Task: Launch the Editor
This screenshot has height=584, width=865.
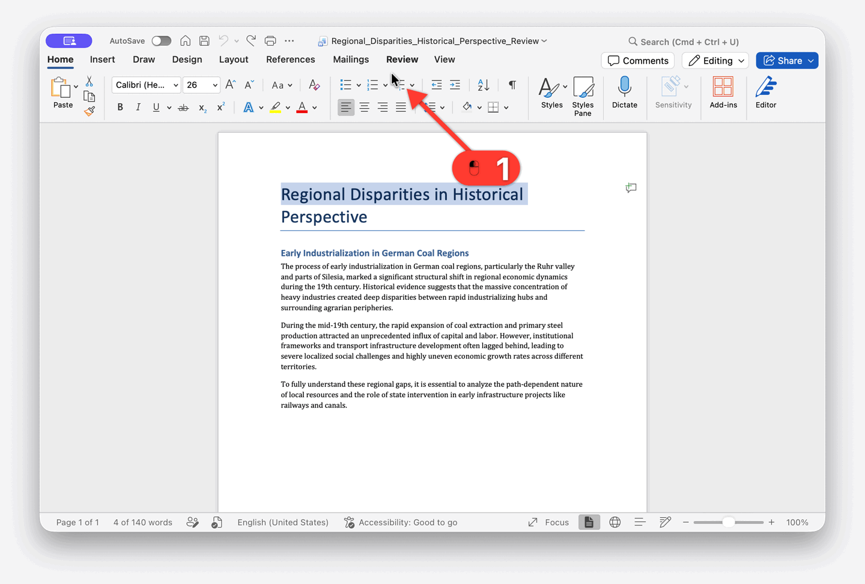Action: coord(766,93)
